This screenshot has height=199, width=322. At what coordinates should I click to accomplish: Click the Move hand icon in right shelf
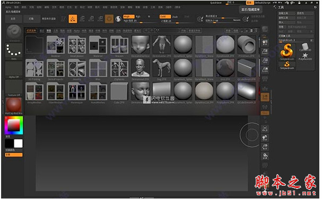click(x=265, y=138)
